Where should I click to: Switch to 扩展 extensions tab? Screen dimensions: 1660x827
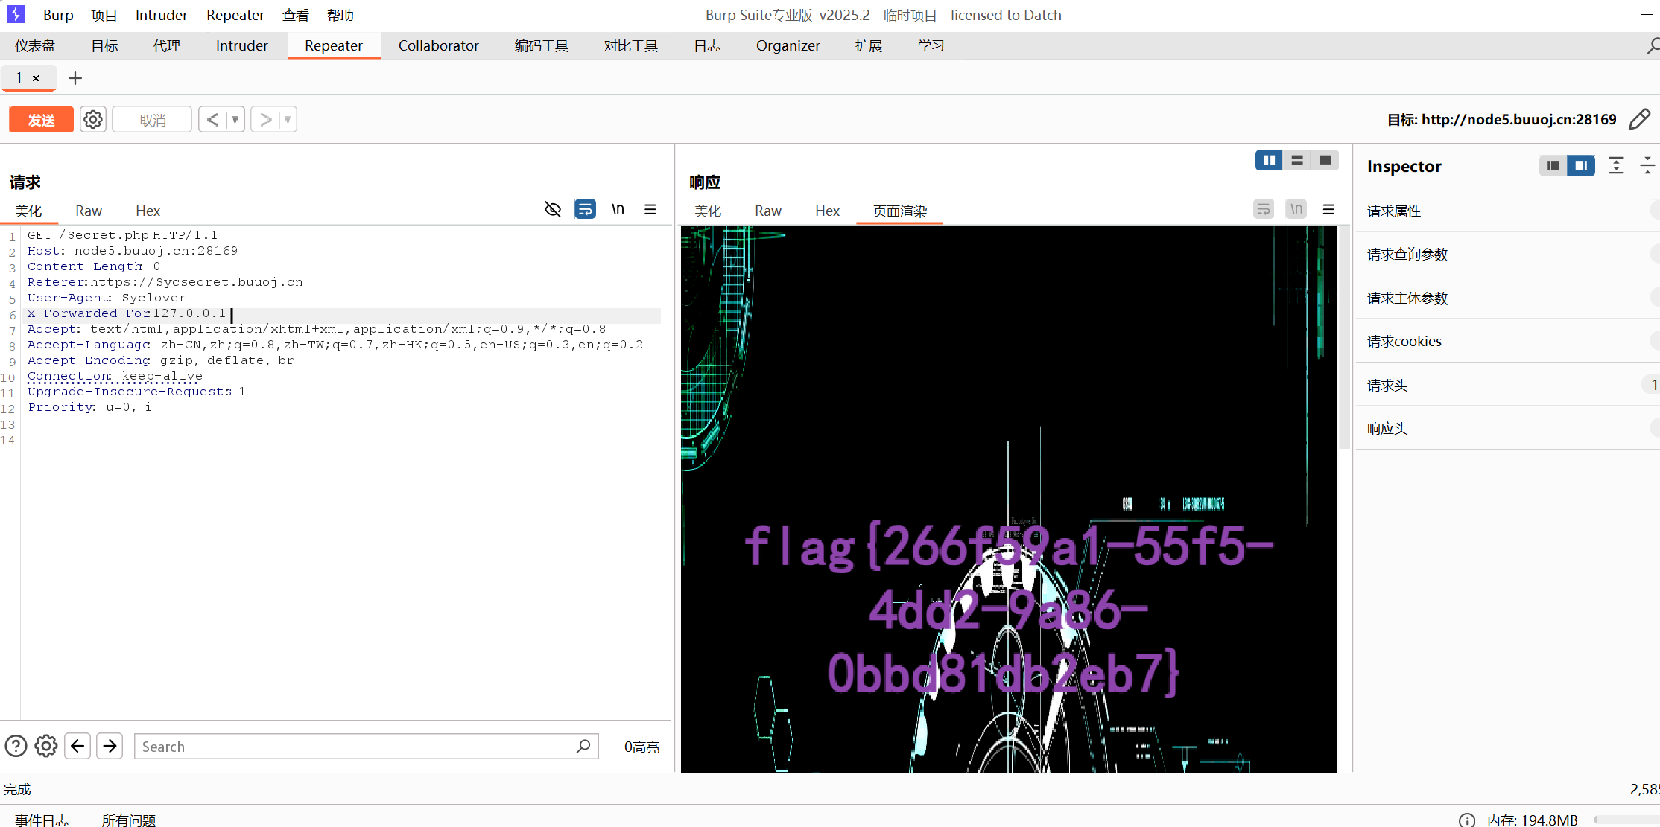coord(869,45)
